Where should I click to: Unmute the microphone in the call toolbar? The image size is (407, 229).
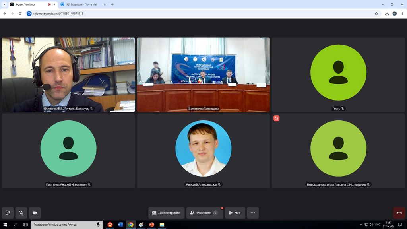point(21,213)
